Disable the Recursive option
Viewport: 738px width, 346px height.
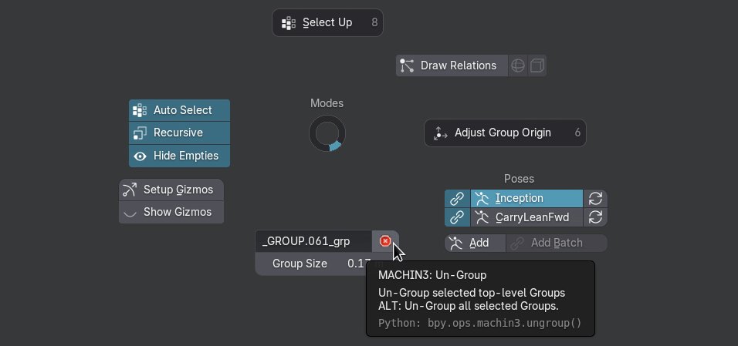click(180, 133)
